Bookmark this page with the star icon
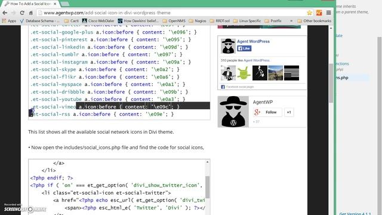Image resolution: width=382 pixels, height=215 pixels. [309, 13]
